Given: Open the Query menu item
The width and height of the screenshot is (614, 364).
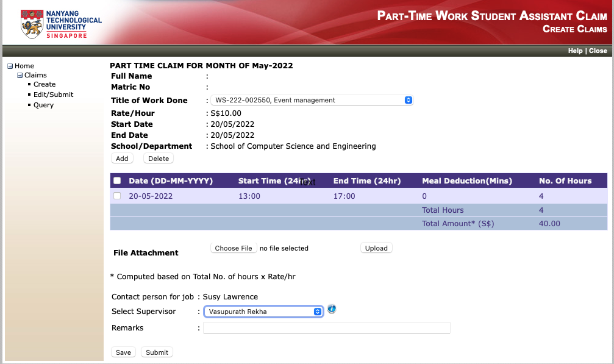Looking at the screenshot, I should click(x=43, y=105).
